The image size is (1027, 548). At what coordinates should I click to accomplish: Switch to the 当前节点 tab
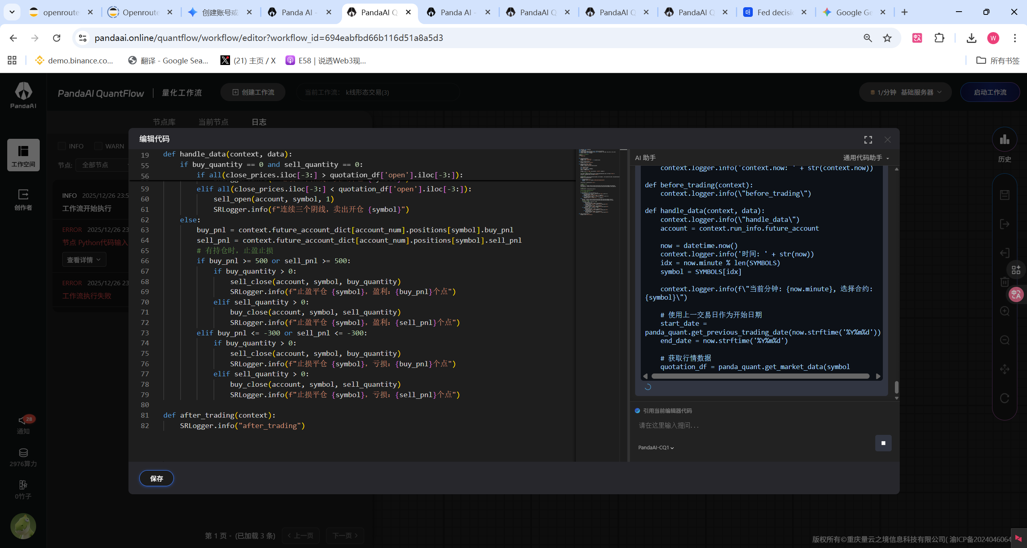pos(214,122)
